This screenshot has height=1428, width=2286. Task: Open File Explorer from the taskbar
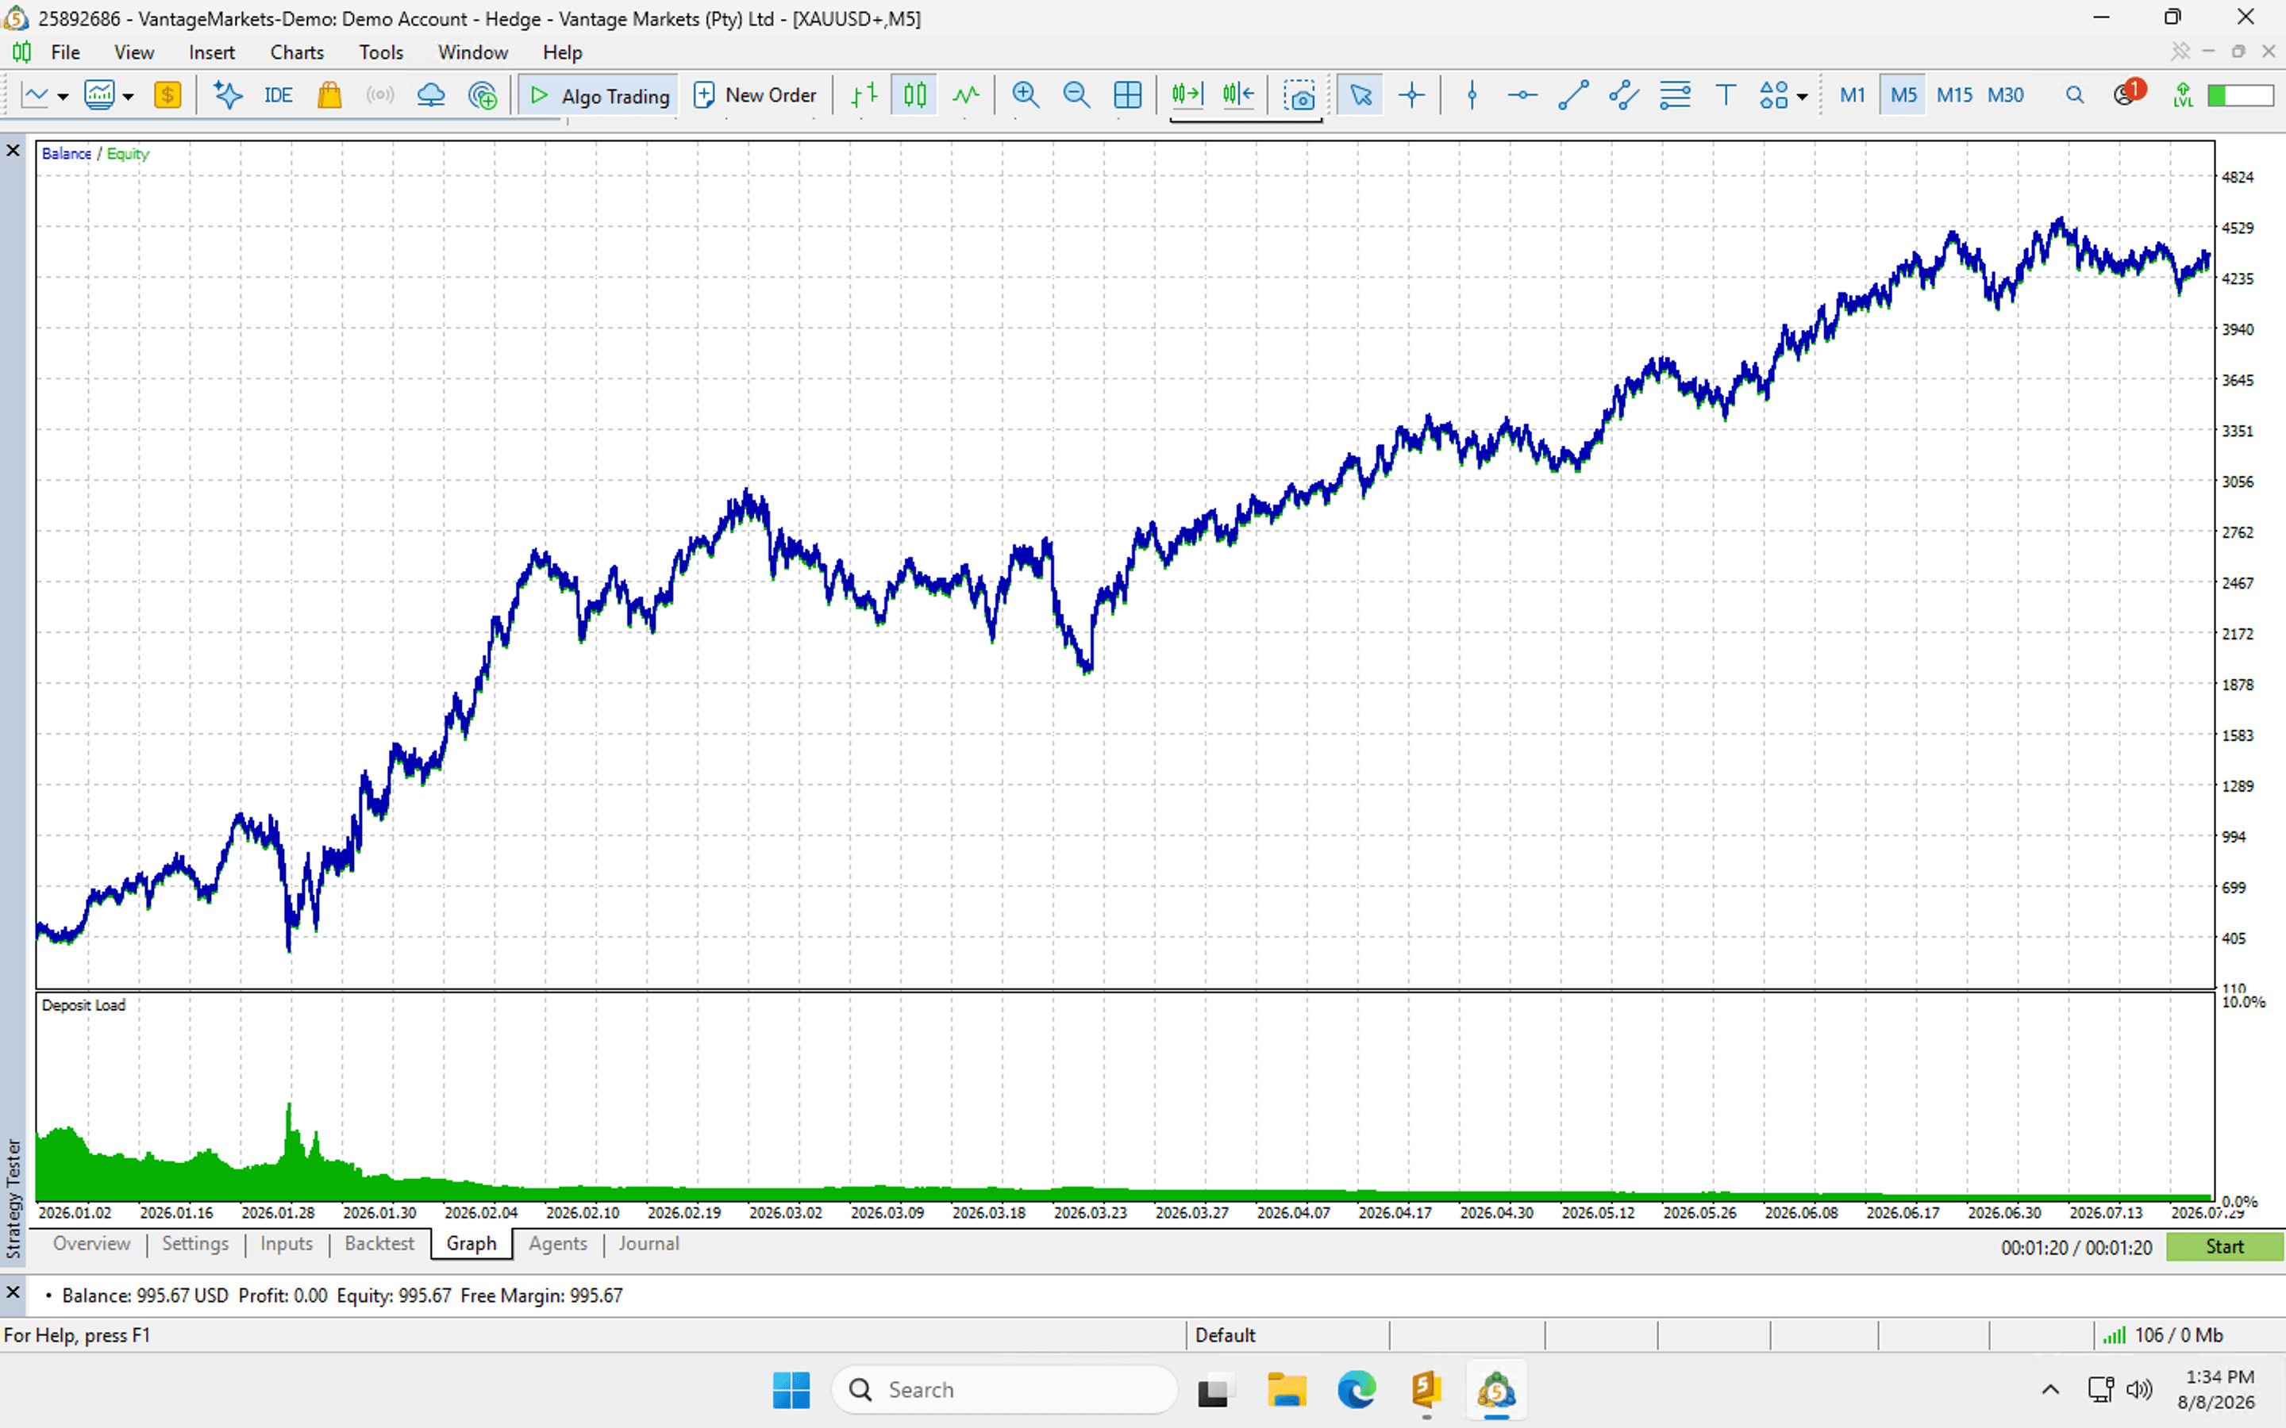[x=1286, y=1390]
